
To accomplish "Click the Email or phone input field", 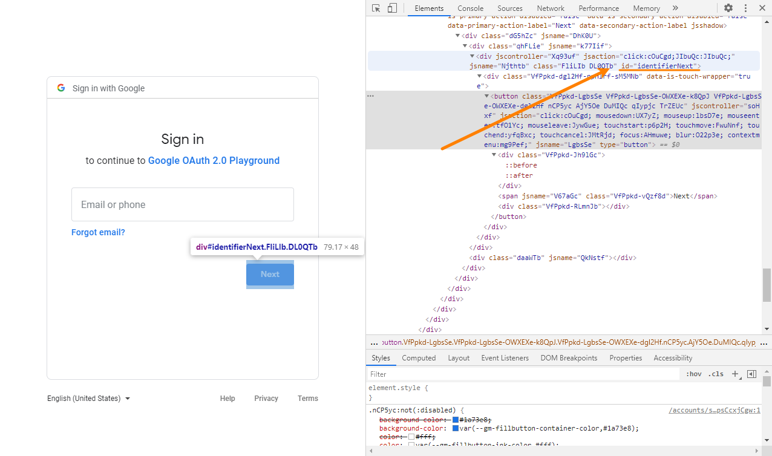I will (x=182, y=204).
